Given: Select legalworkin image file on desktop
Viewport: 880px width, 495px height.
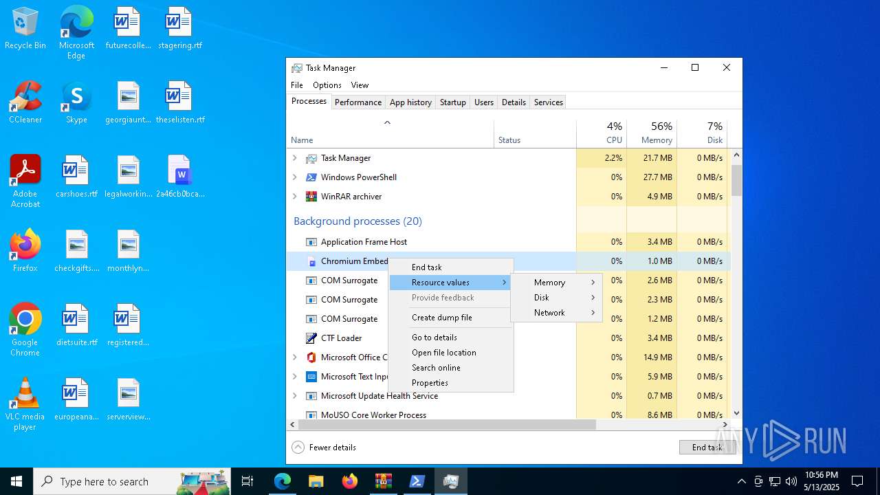Looking at the screenshot, I should [128, 177].
